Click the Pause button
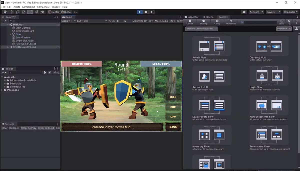Viewport: 300px width, 171px height. point(146,12)
